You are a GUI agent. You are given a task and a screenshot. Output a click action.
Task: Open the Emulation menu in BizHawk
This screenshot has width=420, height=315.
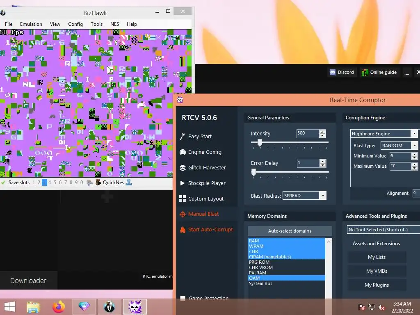31,24
